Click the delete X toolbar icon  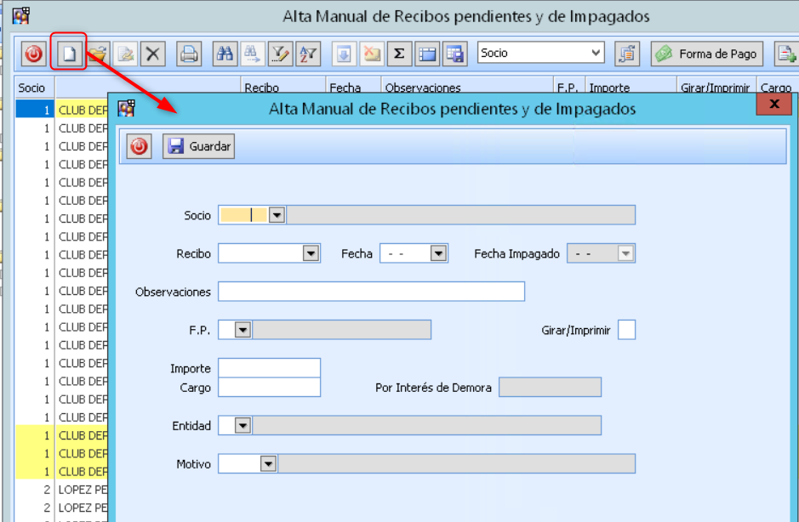[153, 54]
